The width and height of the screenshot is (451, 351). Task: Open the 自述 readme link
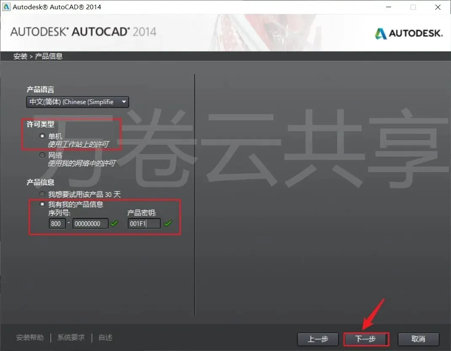[105, 337]
